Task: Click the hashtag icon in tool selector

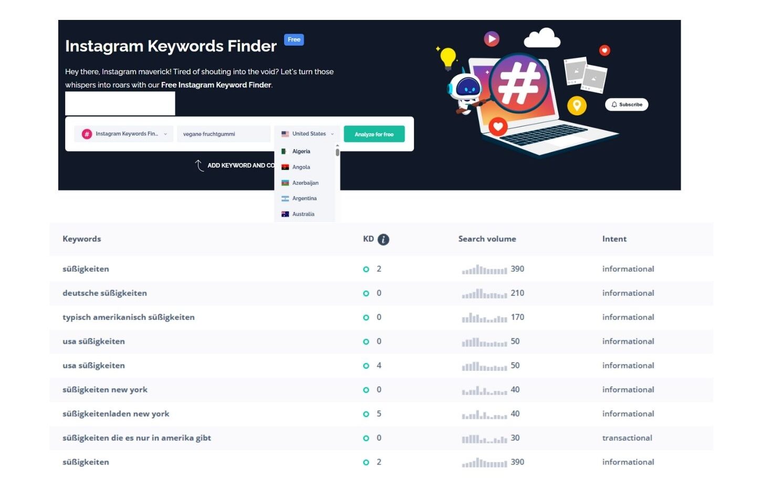Action: click(x=87, y=134)
